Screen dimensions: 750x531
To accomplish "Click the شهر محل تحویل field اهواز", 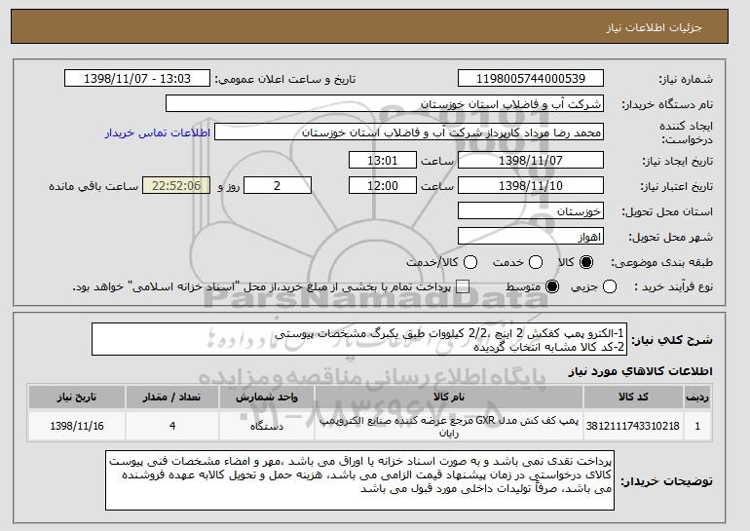I will [531, 236].
